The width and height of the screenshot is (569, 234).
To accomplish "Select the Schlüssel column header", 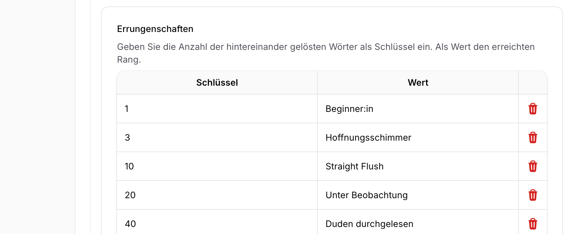I will [217, 82].
